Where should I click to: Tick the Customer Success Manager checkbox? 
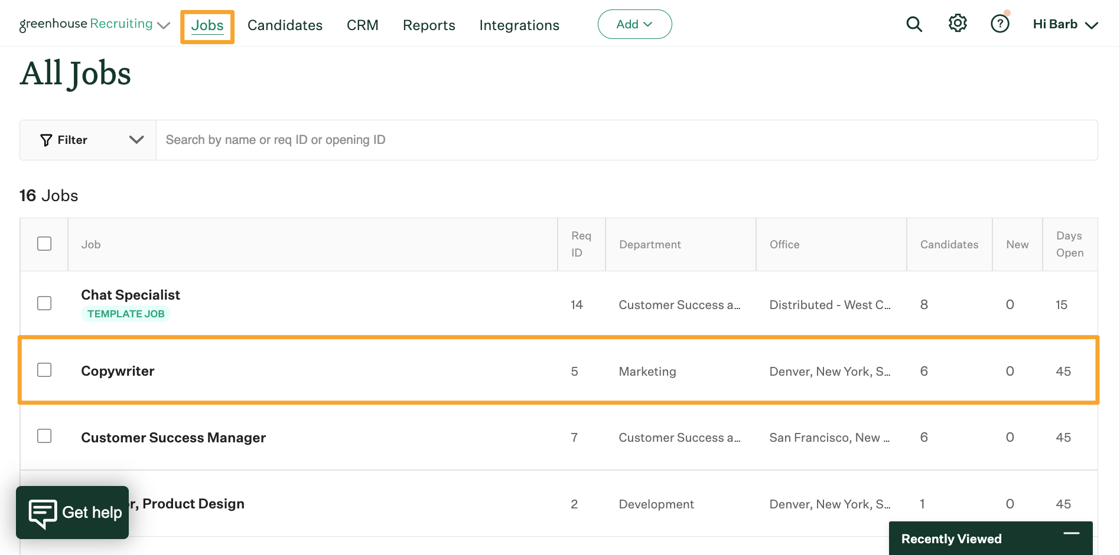[x=44, y=436]
